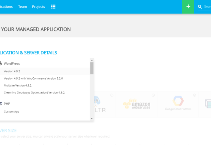Image resolution: width=211 pixels, height=146 pixels.
Task: Choose Clean (No Cloudways Optimization) Version 4.9.2
Action: 45,92
